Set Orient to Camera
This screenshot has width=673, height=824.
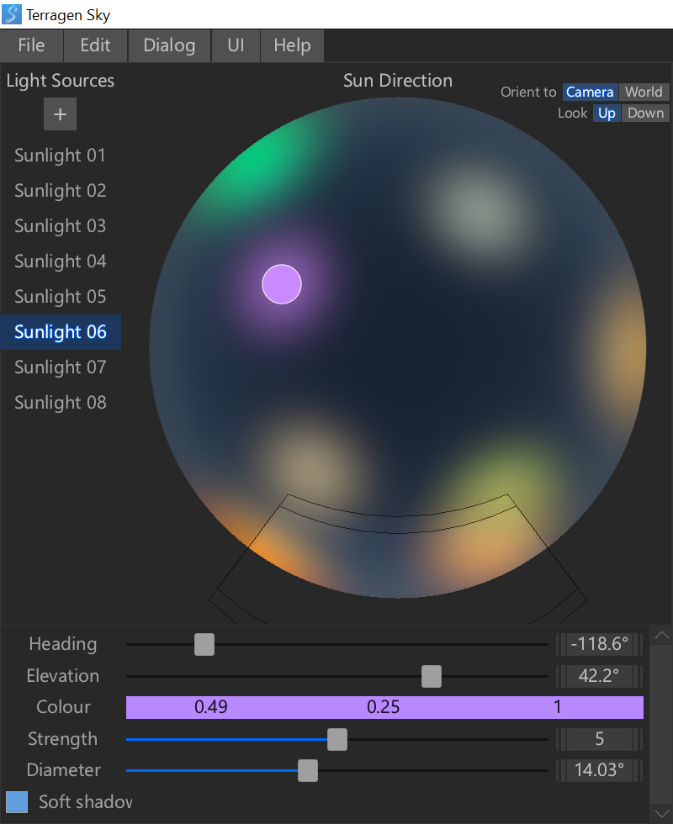590,92
